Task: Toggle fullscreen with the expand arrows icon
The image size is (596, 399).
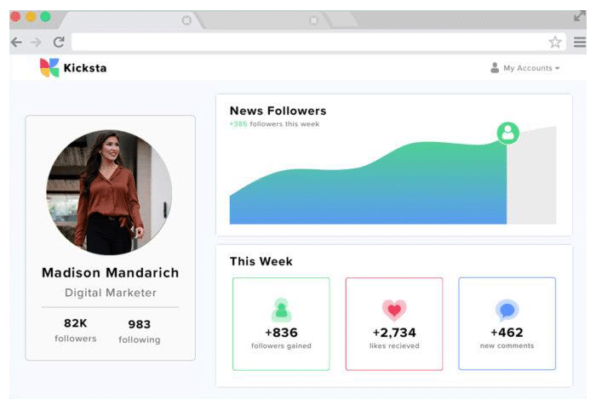Action: [x=580, y=16]
